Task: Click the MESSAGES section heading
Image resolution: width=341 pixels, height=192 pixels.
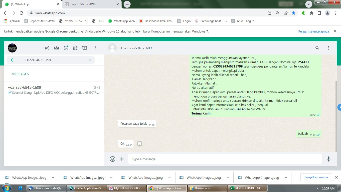Action: click(x=20, y=74)
